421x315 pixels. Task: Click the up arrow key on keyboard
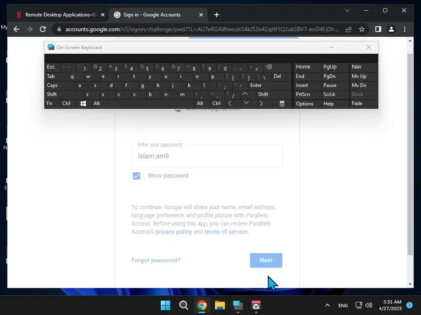tap(245, 94)
